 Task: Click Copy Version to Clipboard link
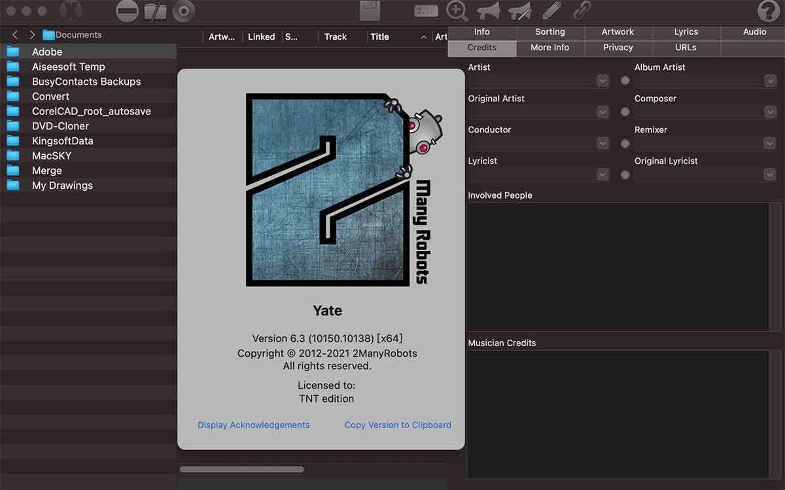coord(398,425)
